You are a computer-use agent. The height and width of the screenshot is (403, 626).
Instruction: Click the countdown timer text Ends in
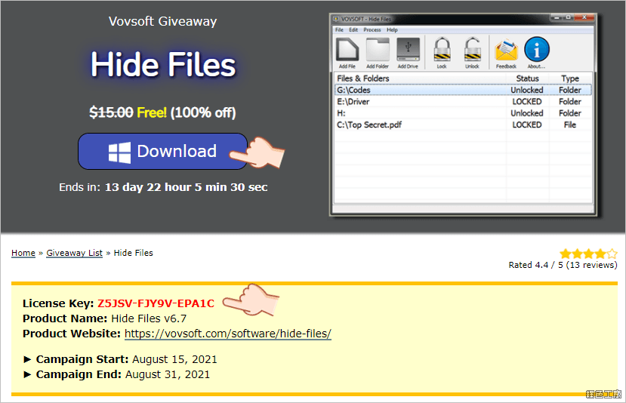pyautogui.click(x=163, y=187)
